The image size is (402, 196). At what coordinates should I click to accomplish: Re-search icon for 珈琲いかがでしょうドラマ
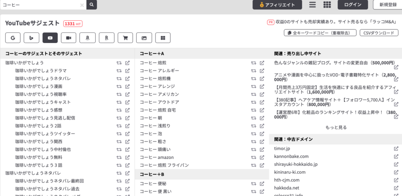(x=119, y=71)
